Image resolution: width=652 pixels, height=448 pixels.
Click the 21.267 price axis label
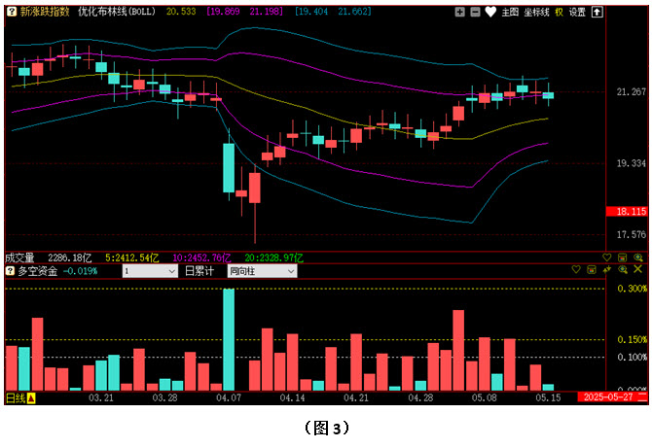[632, 91]
